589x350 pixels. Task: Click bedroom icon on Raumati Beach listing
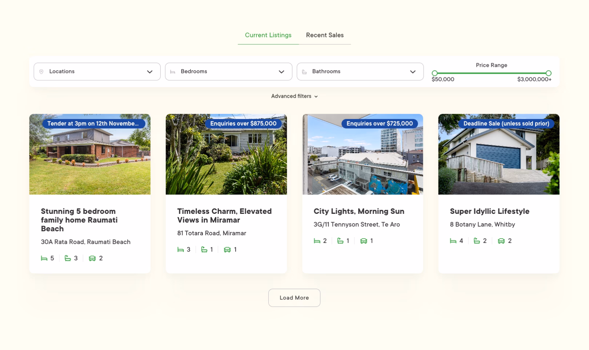tap(44, 259)
